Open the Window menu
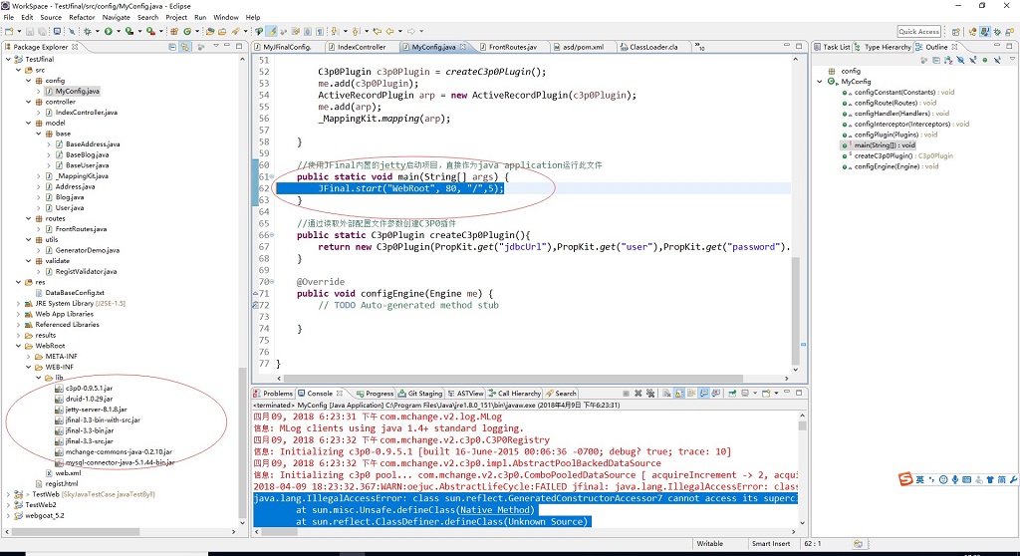This screenshot has height=556, width=1020. tap(226, 18)
